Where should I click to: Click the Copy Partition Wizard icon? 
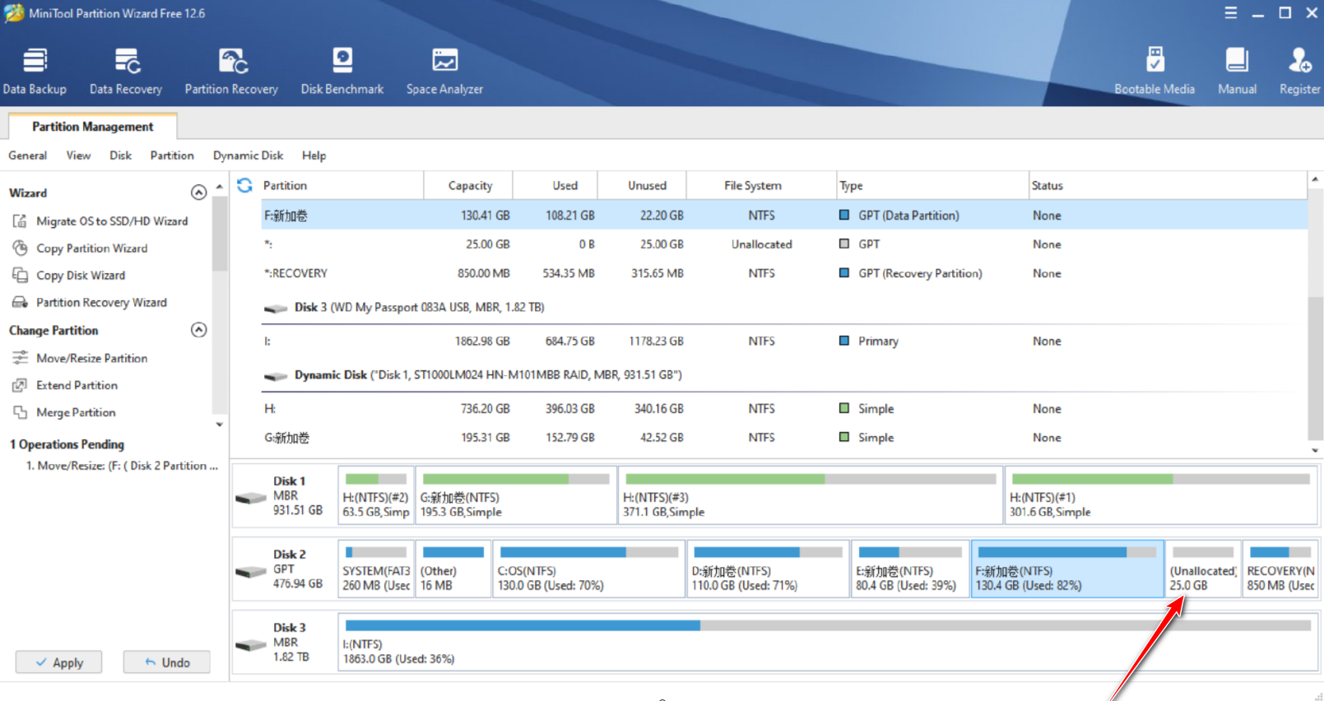20,248
